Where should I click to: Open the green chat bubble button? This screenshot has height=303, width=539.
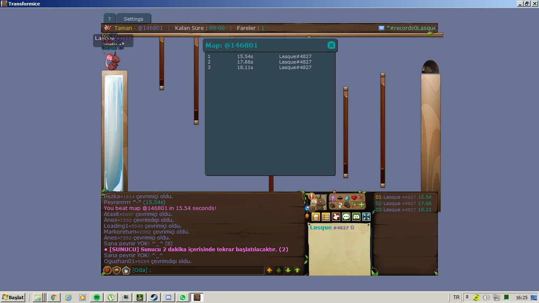click(346, 217)
